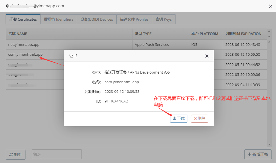Sort by the 类型 TYPE column header
Viewport: 276px width, 163px height.
click(x=161, y=34)
